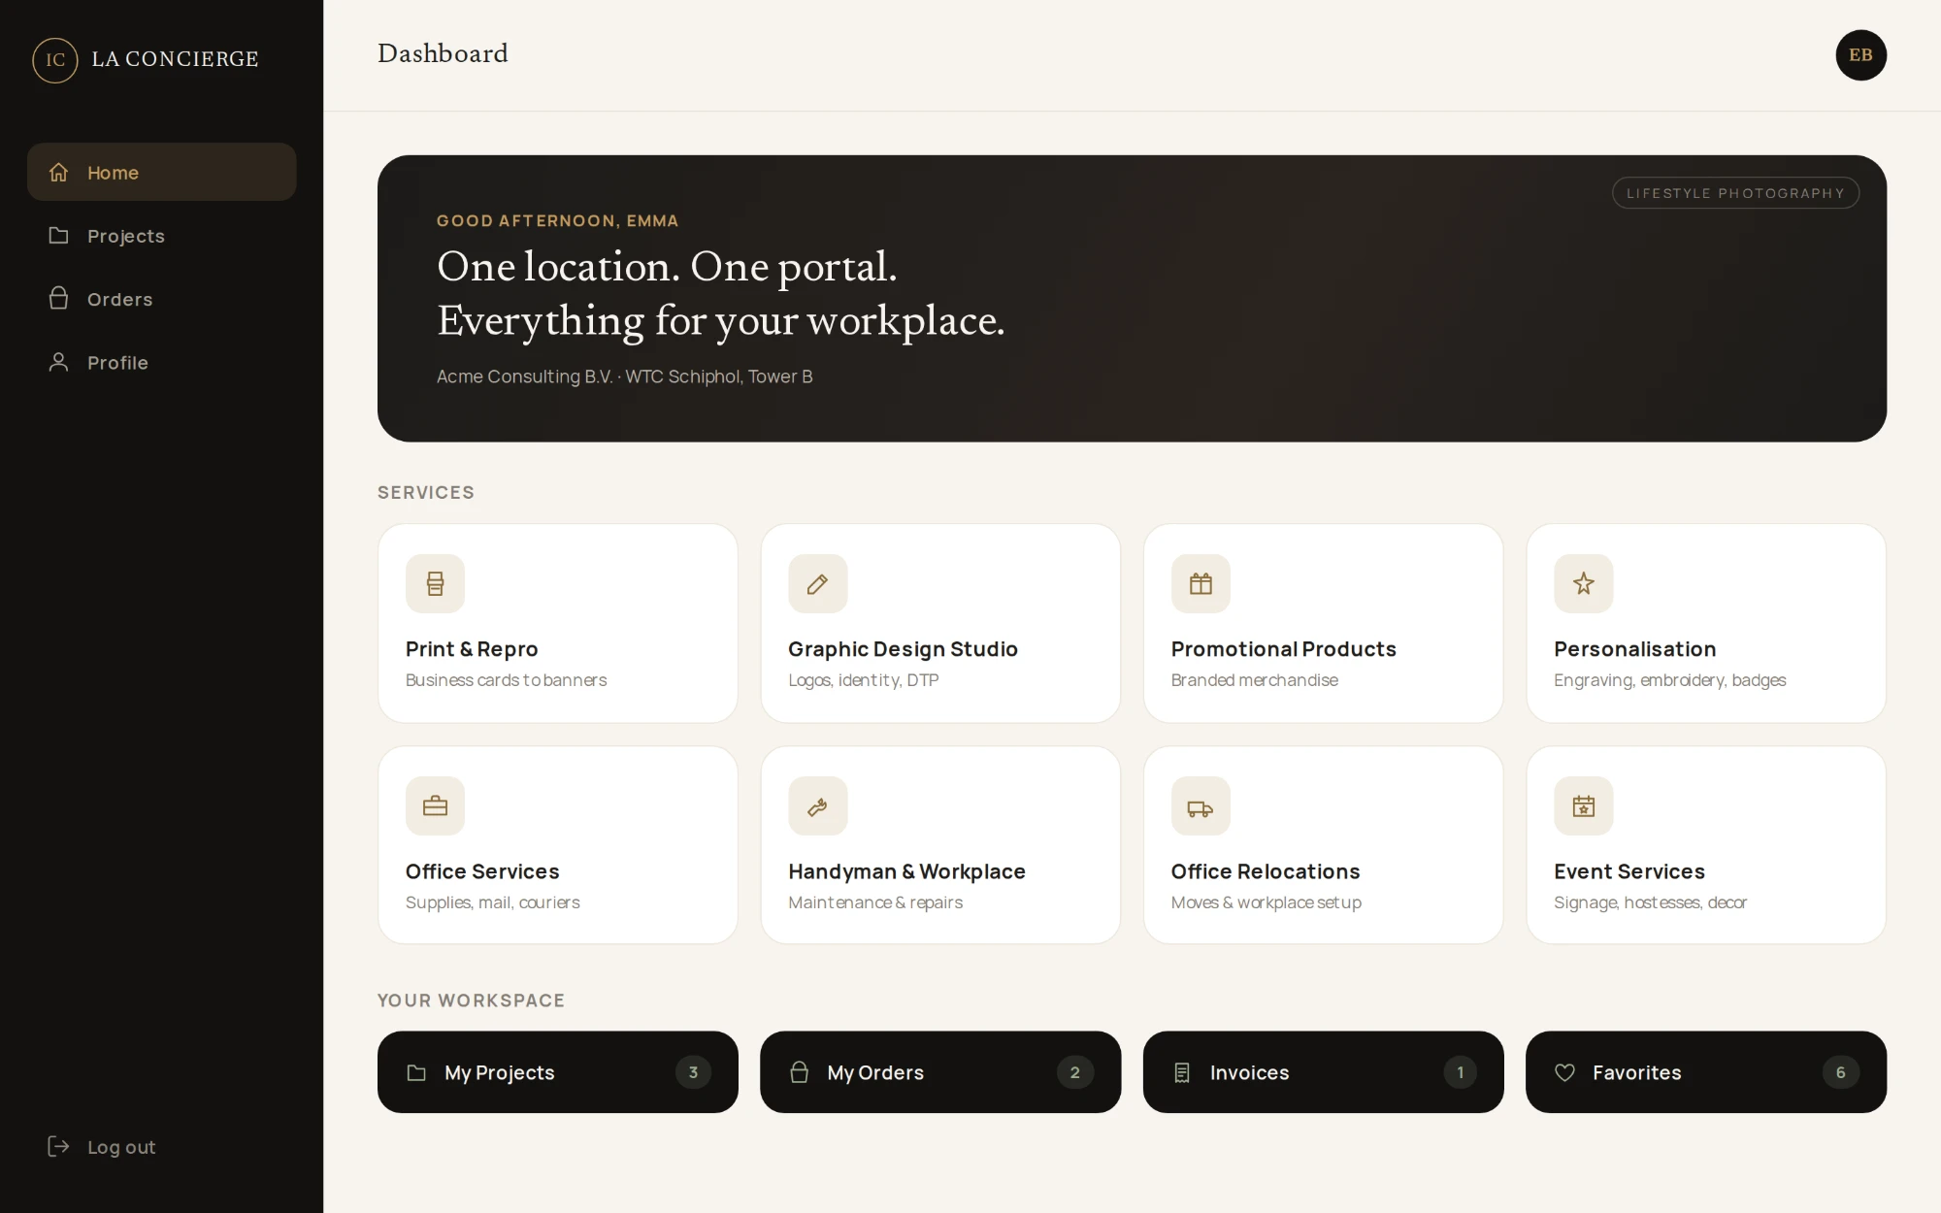The image size is (1941, 1213).
Task: Open the Favorites workspace button
Action: point(1706,1072)
